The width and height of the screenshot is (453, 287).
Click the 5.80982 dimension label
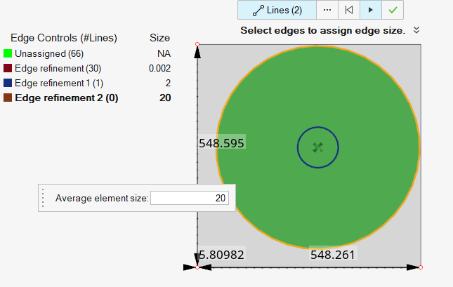221,254
